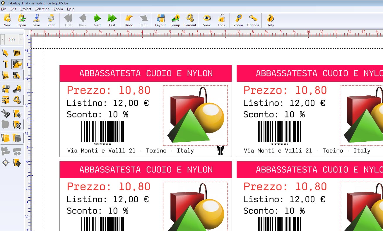Open the Layout settings icon
Screen dimensions: 383x231
click(x=160, y=20)
